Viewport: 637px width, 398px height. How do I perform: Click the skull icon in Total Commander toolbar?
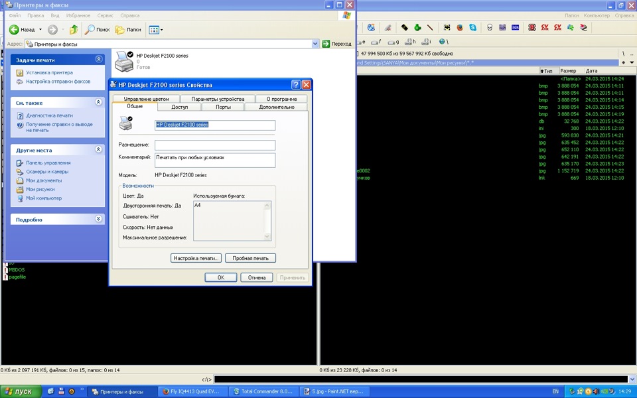[490, 28]
